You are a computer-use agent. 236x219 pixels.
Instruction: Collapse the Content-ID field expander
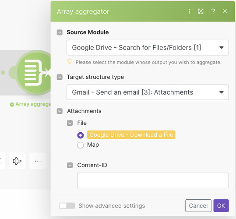point(70,165)
